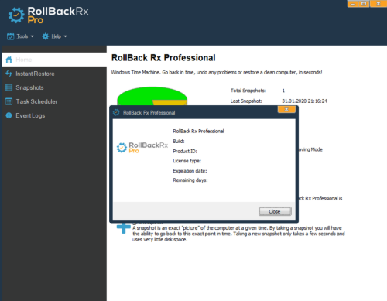
Task: Minimize the RollBack Rx main window
Action: click(353, 4)
